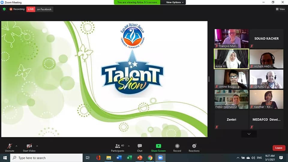Viewport: 288px width, 162px height.
Task: Click the green Share Screen button
Action: [x=158, y=148]
